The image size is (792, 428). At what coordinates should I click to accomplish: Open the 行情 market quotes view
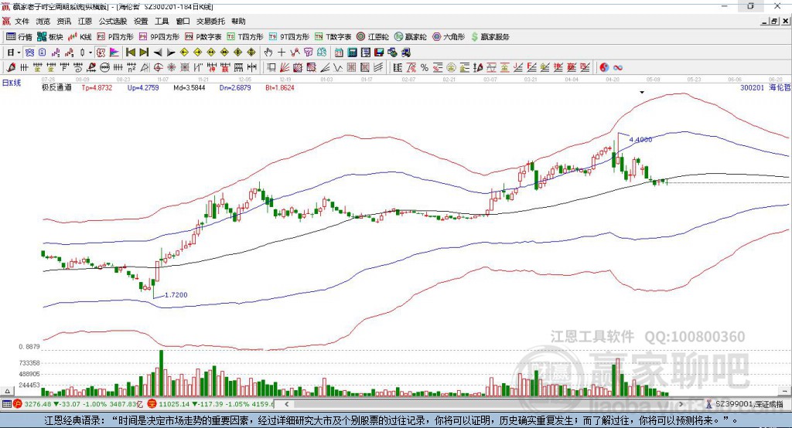coord(19,37)
